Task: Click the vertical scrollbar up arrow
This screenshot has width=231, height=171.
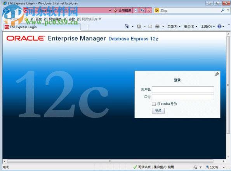Action: pos(228,34)
